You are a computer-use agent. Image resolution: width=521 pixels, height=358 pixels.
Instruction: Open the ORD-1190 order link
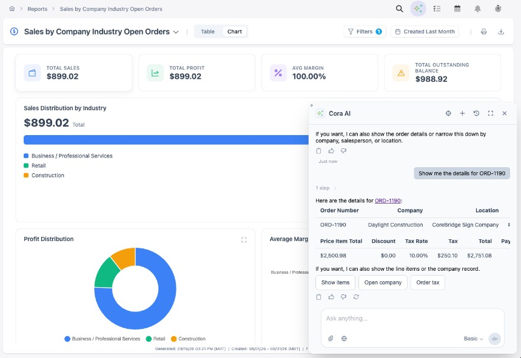tap(388, 201)
